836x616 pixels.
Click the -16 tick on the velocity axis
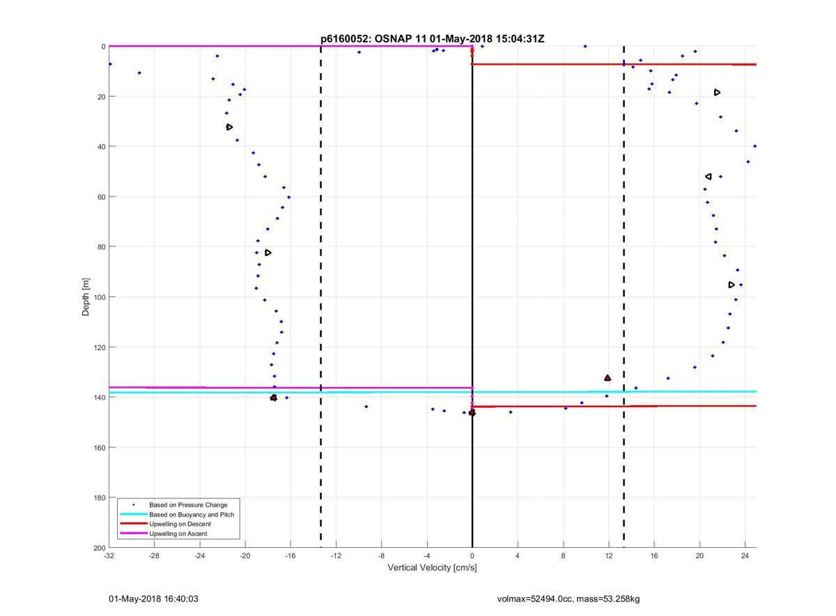click(x=291, y=555)
